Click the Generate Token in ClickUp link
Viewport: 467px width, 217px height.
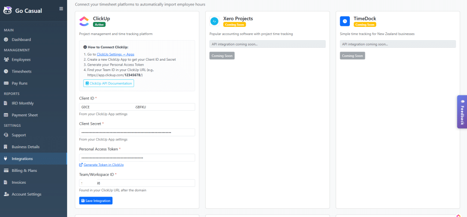point(103,165)
